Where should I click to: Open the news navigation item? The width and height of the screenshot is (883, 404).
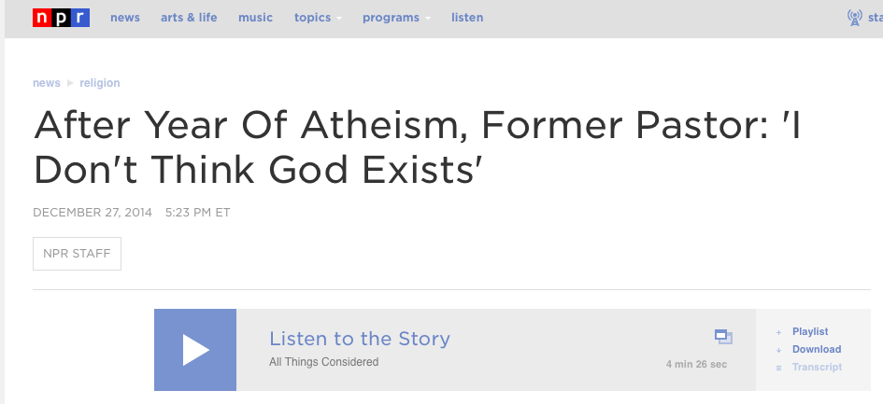pos(125,18)
